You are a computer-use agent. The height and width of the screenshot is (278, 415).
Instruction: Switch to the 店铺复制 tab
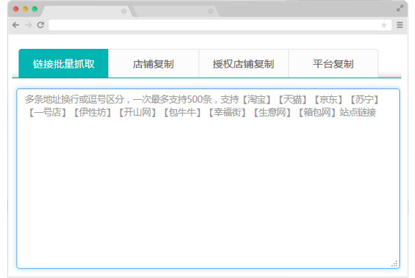click(153, 64)
